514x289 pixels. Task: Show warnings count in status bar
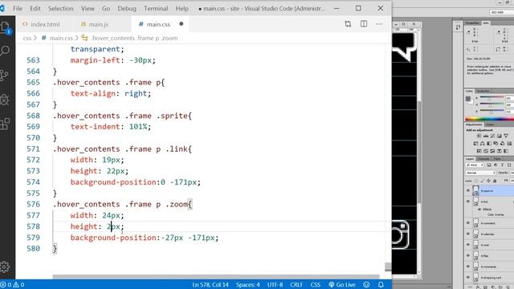18,284
